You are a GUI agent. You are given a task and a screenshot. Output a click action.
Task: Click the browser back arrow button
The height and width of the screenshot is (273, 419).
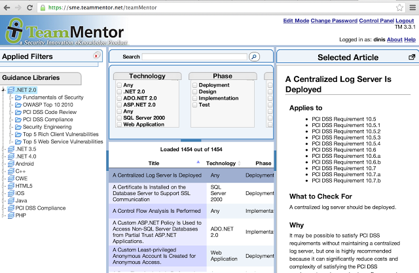tap(7, 8)
